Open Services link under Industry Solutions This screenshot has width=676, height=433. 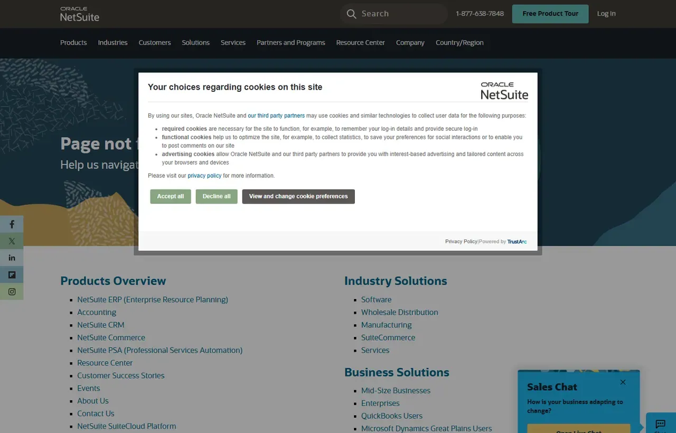click(x=375, y=350)
